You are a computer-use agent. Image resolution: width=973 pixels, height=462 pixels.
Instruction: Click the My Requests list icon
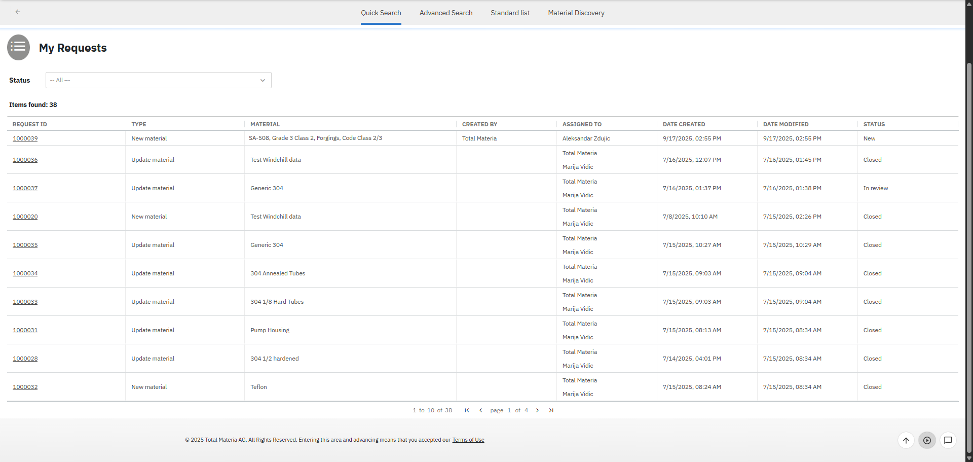(x=18, y=47)
